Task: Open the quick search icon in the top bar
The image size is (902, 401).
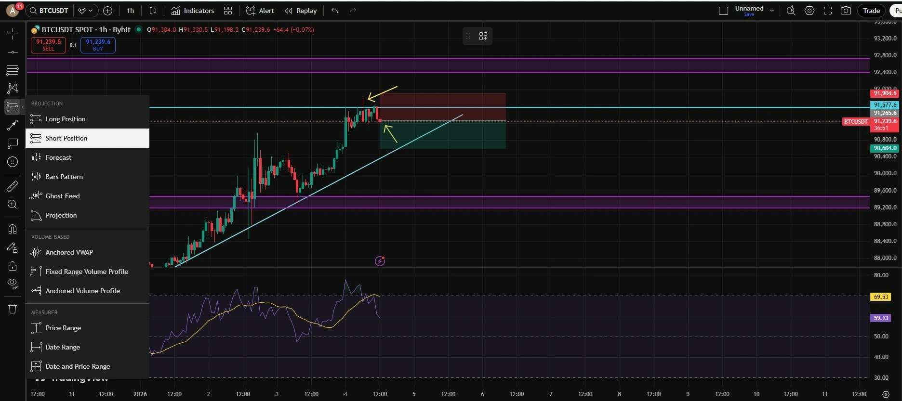Action: [791, 11]
